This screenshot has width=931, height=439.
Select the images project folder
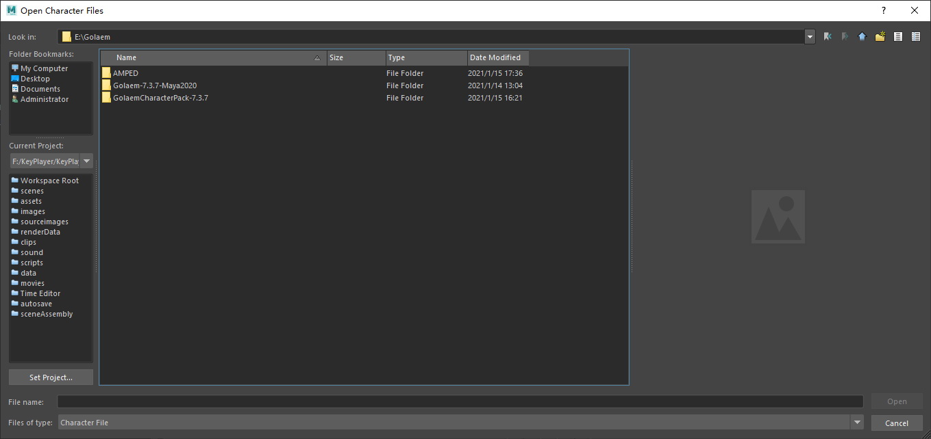33,211
